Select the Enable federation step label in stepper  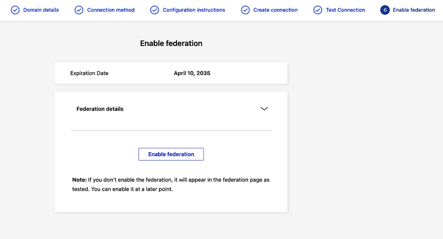click(414, 10)
